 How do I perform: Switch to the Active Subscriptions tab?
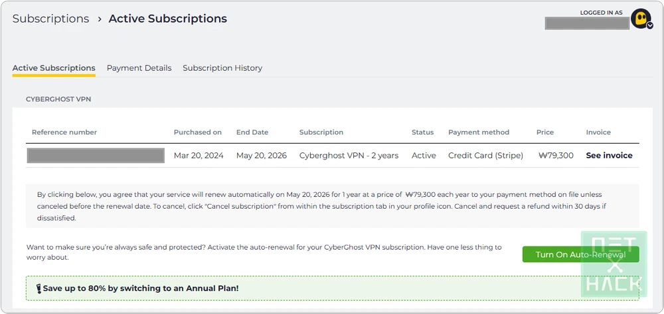coord(54,68)
